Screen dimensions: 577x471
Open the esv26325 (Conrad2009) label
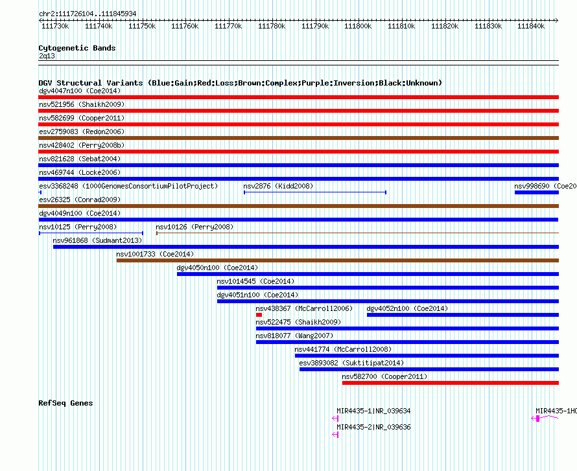80,200
